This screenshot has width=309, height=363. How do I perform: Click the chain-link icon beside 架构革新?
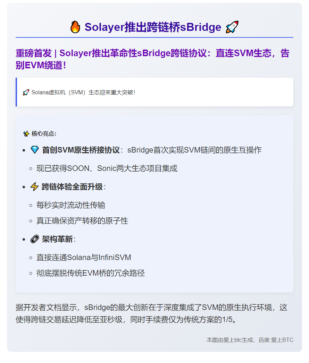[35, 239]
